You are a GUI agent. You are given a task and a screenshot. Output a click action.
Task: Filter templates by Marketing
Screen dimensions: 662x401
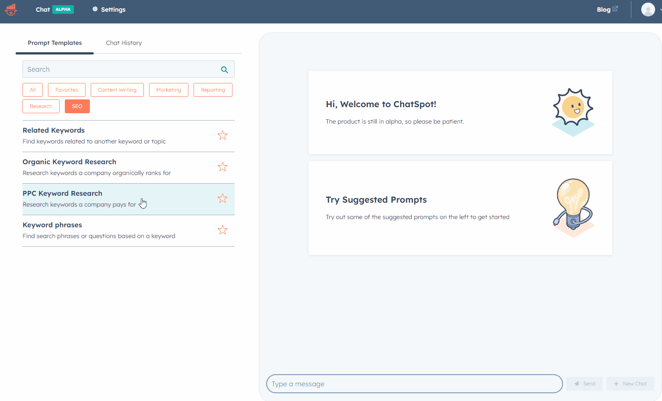169,90
